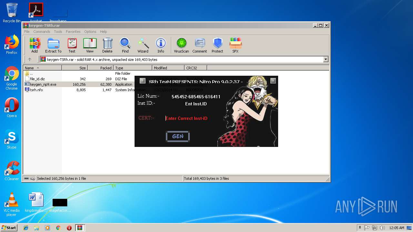Open VLC media player shortcut

pyautogui.click(x=12, y=204)
